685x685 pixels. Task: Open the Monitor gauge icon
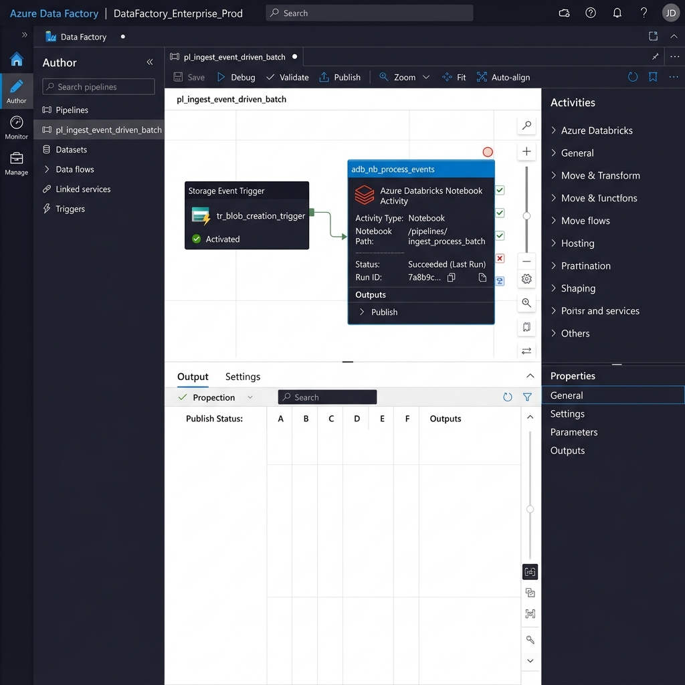coord(17,128)
